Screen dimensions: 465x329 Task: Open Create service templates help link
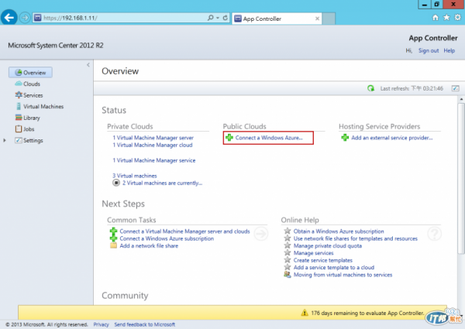(322, 260)
